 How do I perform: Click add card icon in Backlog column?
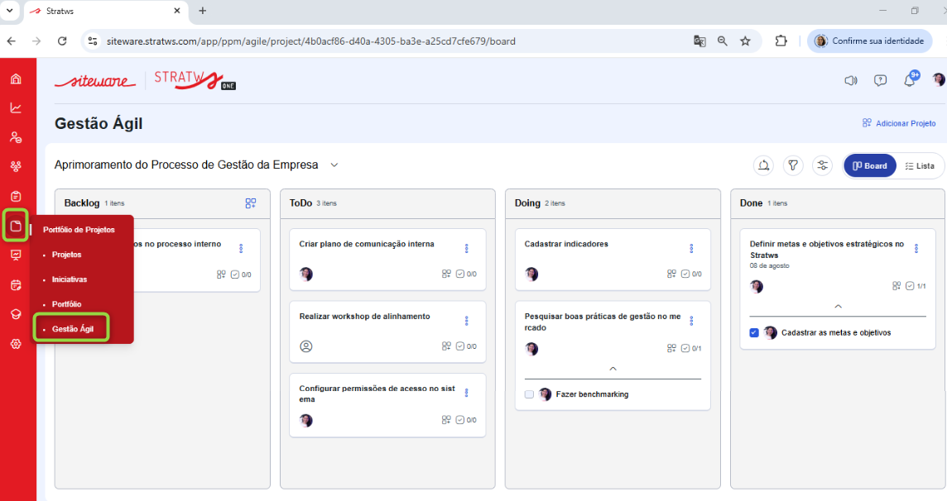[x=251, y=203]
